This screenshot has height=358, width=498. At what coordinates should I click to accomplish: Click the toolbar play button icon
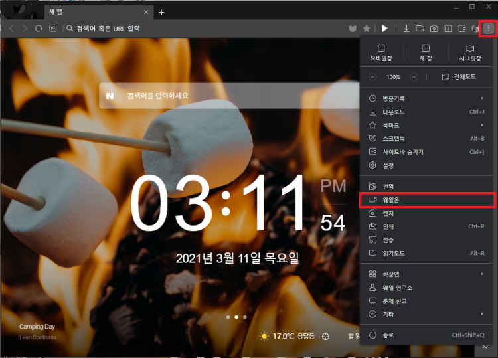384,29
